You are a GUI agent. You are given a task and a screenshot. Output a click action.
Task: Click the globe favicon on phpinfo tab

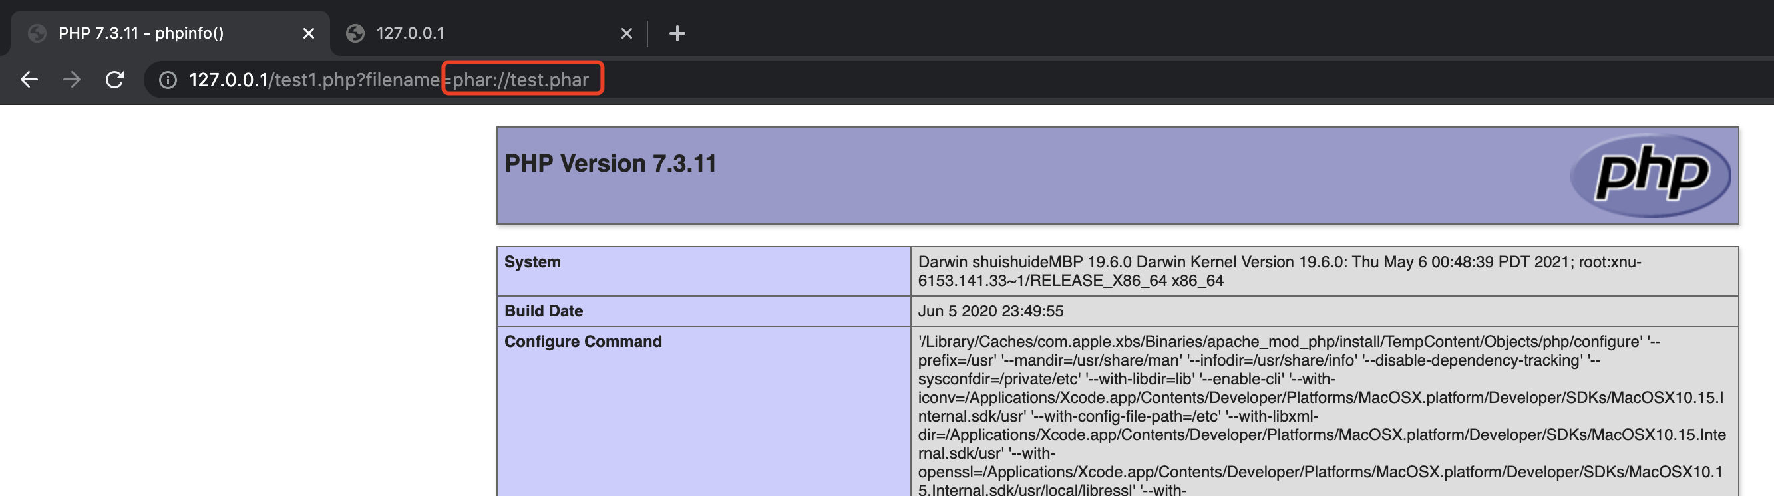(x=37, y=33)
